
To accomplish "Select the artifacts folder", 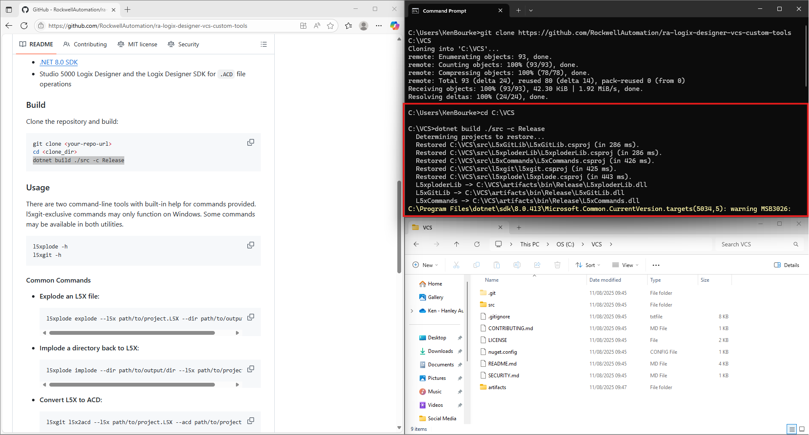I will tap(497, 387).
